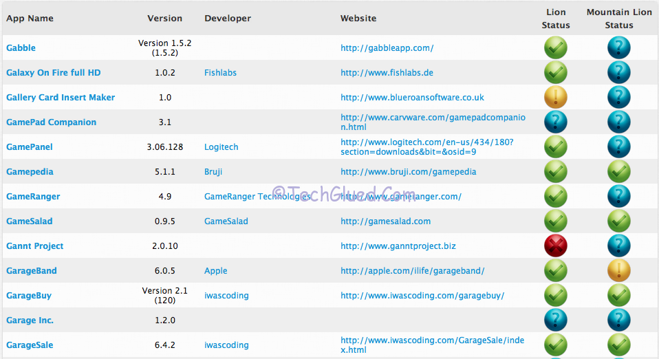Open Gallery Card Insert Maker app page
Screen dimensions: 659x359
[x=61, y=98]
